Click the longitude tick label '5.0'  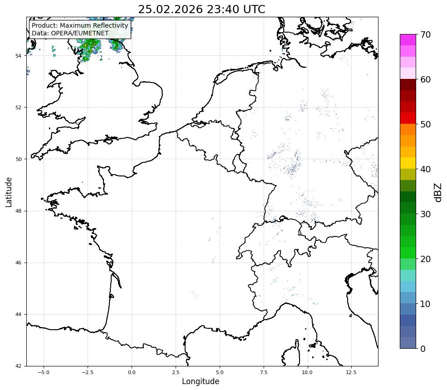[x=220, y=372]
